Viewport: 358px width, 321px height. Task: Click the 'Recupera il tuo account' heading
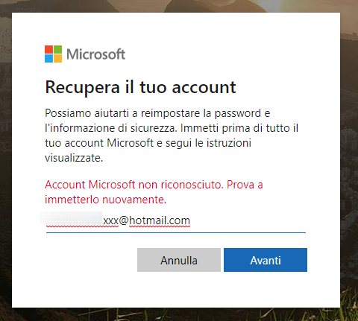point(140,87)
